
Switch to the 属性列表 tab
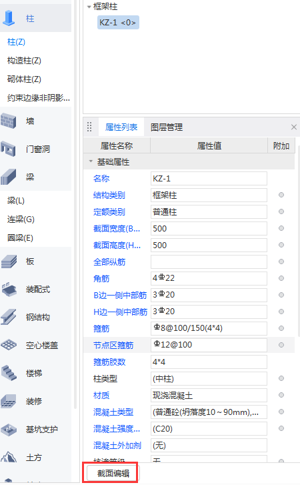point(121,127)
